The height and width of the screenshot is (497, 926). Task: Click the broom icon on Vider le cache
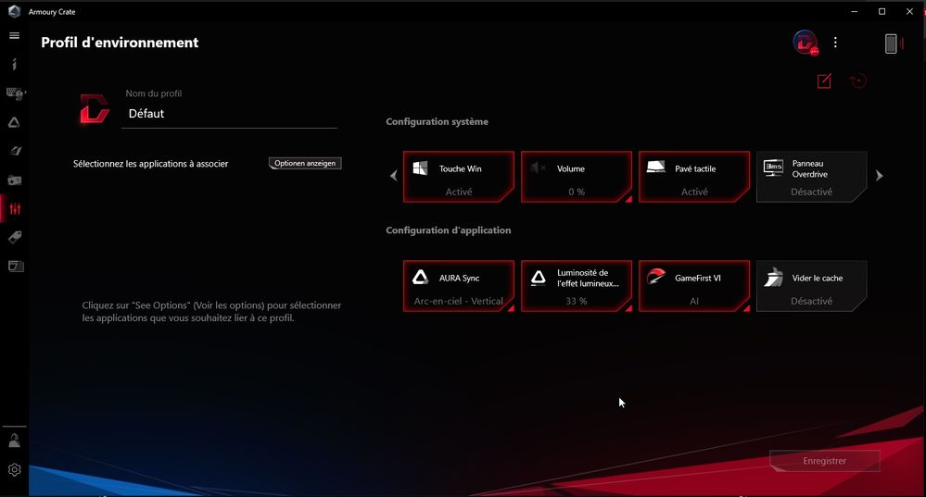pyautogui.click(x=773, y=277)
